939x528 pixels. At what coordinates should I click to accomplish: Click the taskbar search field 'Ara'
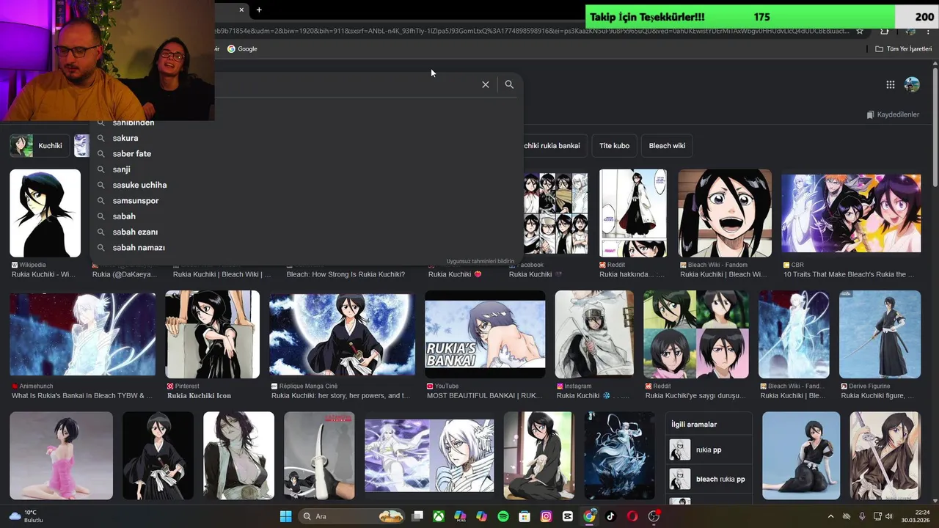352,516
